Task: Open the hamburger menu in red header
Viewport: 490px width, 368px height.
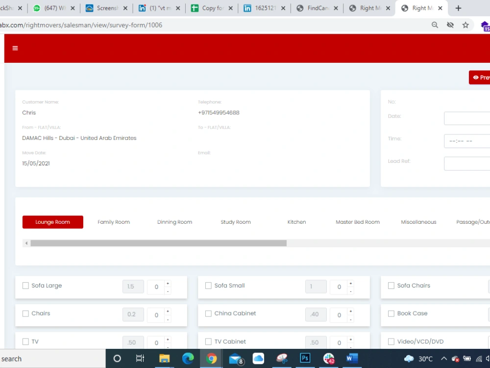Action: tap(15, 48)
